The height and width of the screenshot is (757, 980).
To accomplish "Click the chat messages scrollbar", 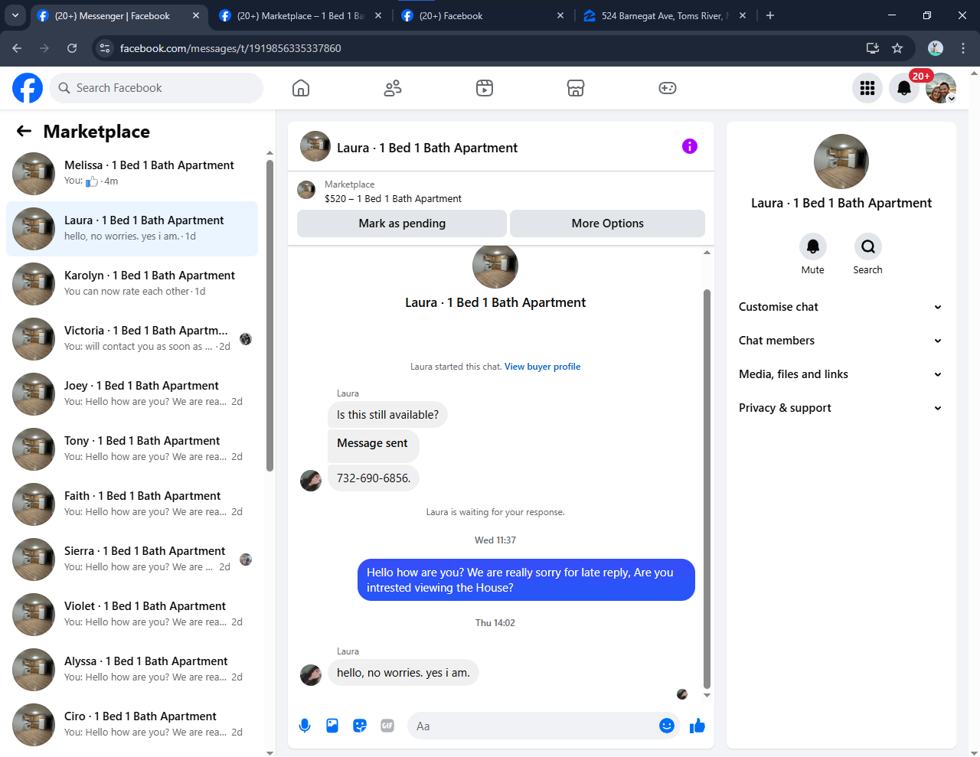I will click(x=707, y=488).
